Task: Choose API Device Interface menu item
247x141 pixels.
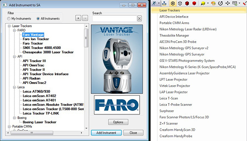Action: pyautogui.click(x=174, y=17)
